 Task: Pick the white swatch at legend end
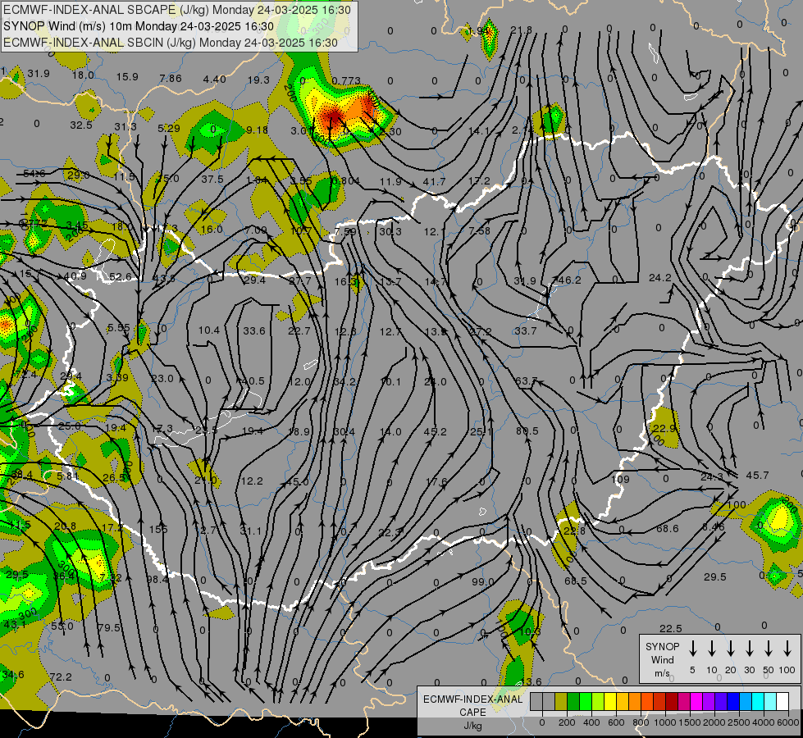(782, 701)
